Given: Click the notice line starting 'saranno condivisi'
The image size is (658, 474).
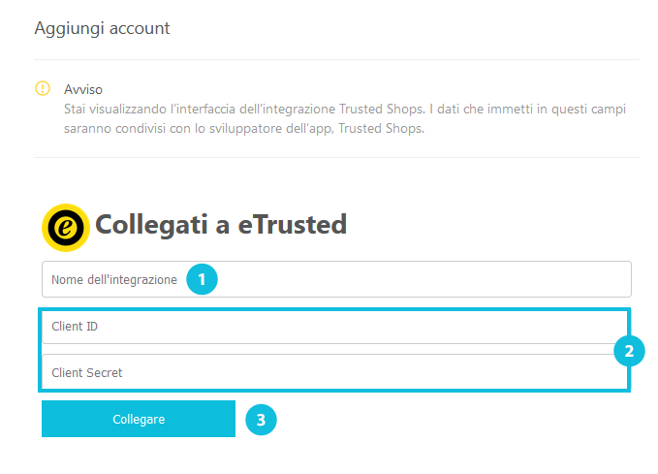Looking at the screenshot, I should pos(244,129).
